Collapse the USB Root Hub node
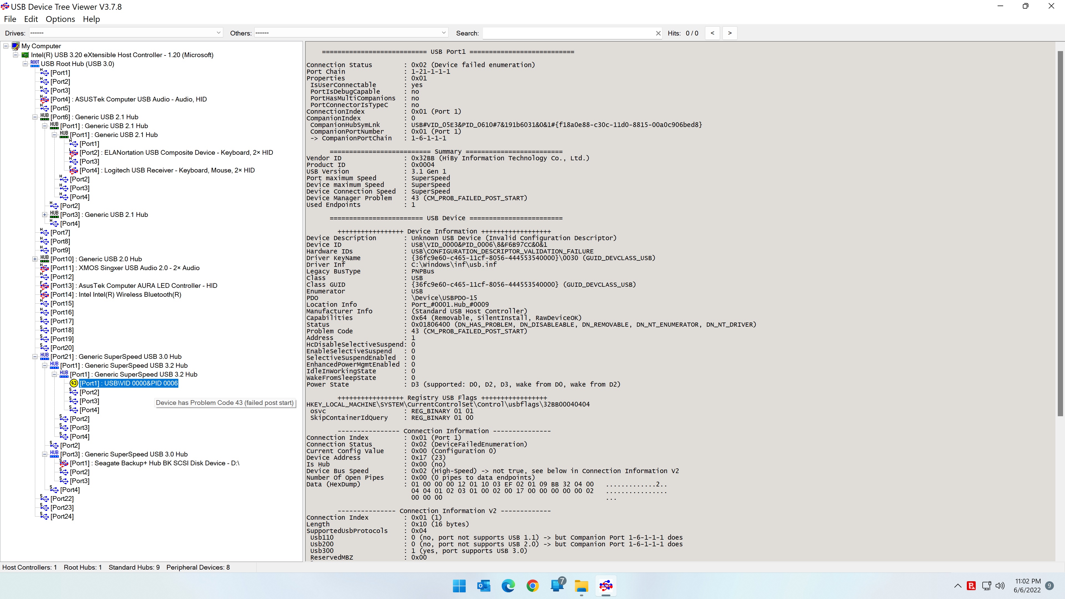The image size is (1065, 599). tap(25, 64)
